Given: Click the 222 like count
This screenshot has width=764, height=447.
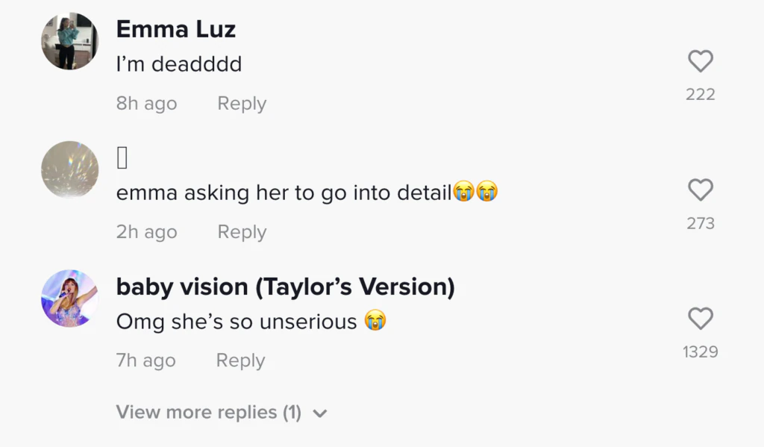Looking at the screenshot, I should [x=700, y=94].
